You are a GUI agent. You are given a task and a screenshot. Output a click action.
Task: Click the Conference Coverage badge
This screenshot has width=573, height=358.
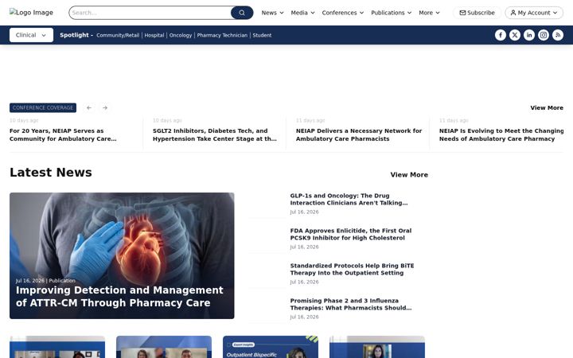(43, 107)
